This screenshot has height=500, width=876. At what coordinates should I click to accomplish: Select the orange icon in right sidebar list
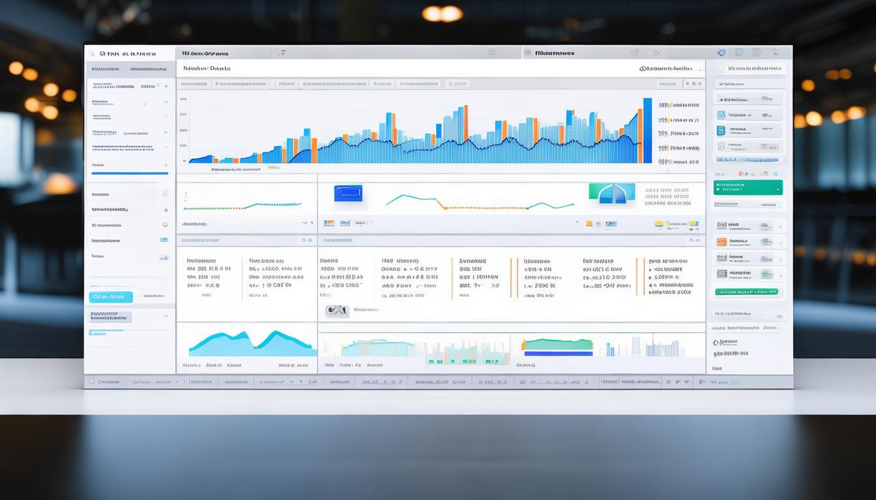tap(722, 242)
